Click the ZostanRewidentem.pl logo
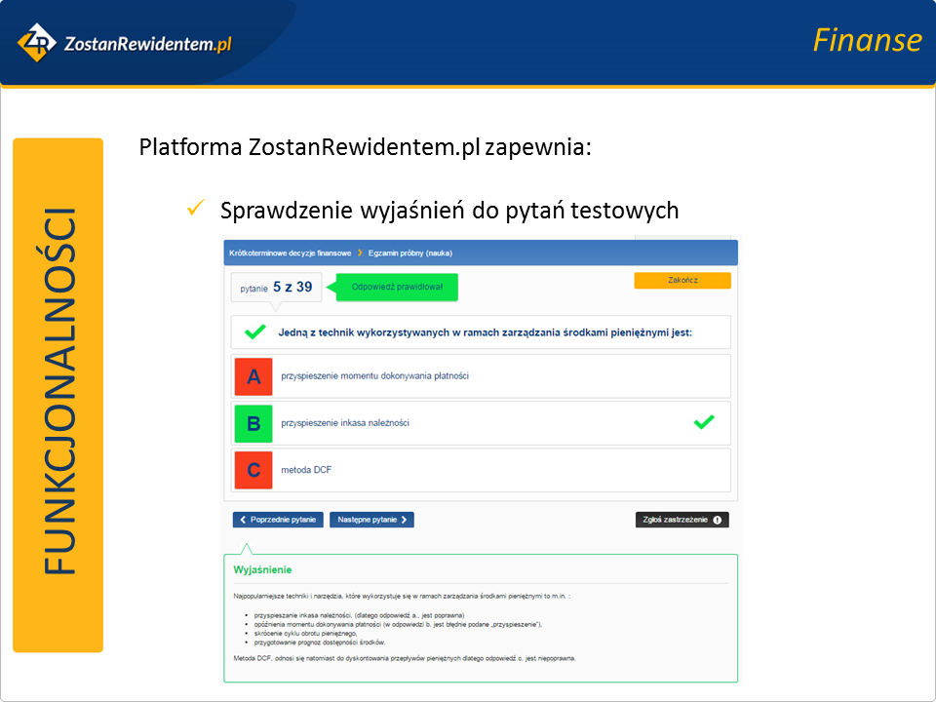Image resolution: width=936 pixels, height=702 pixels. [124, 43]
